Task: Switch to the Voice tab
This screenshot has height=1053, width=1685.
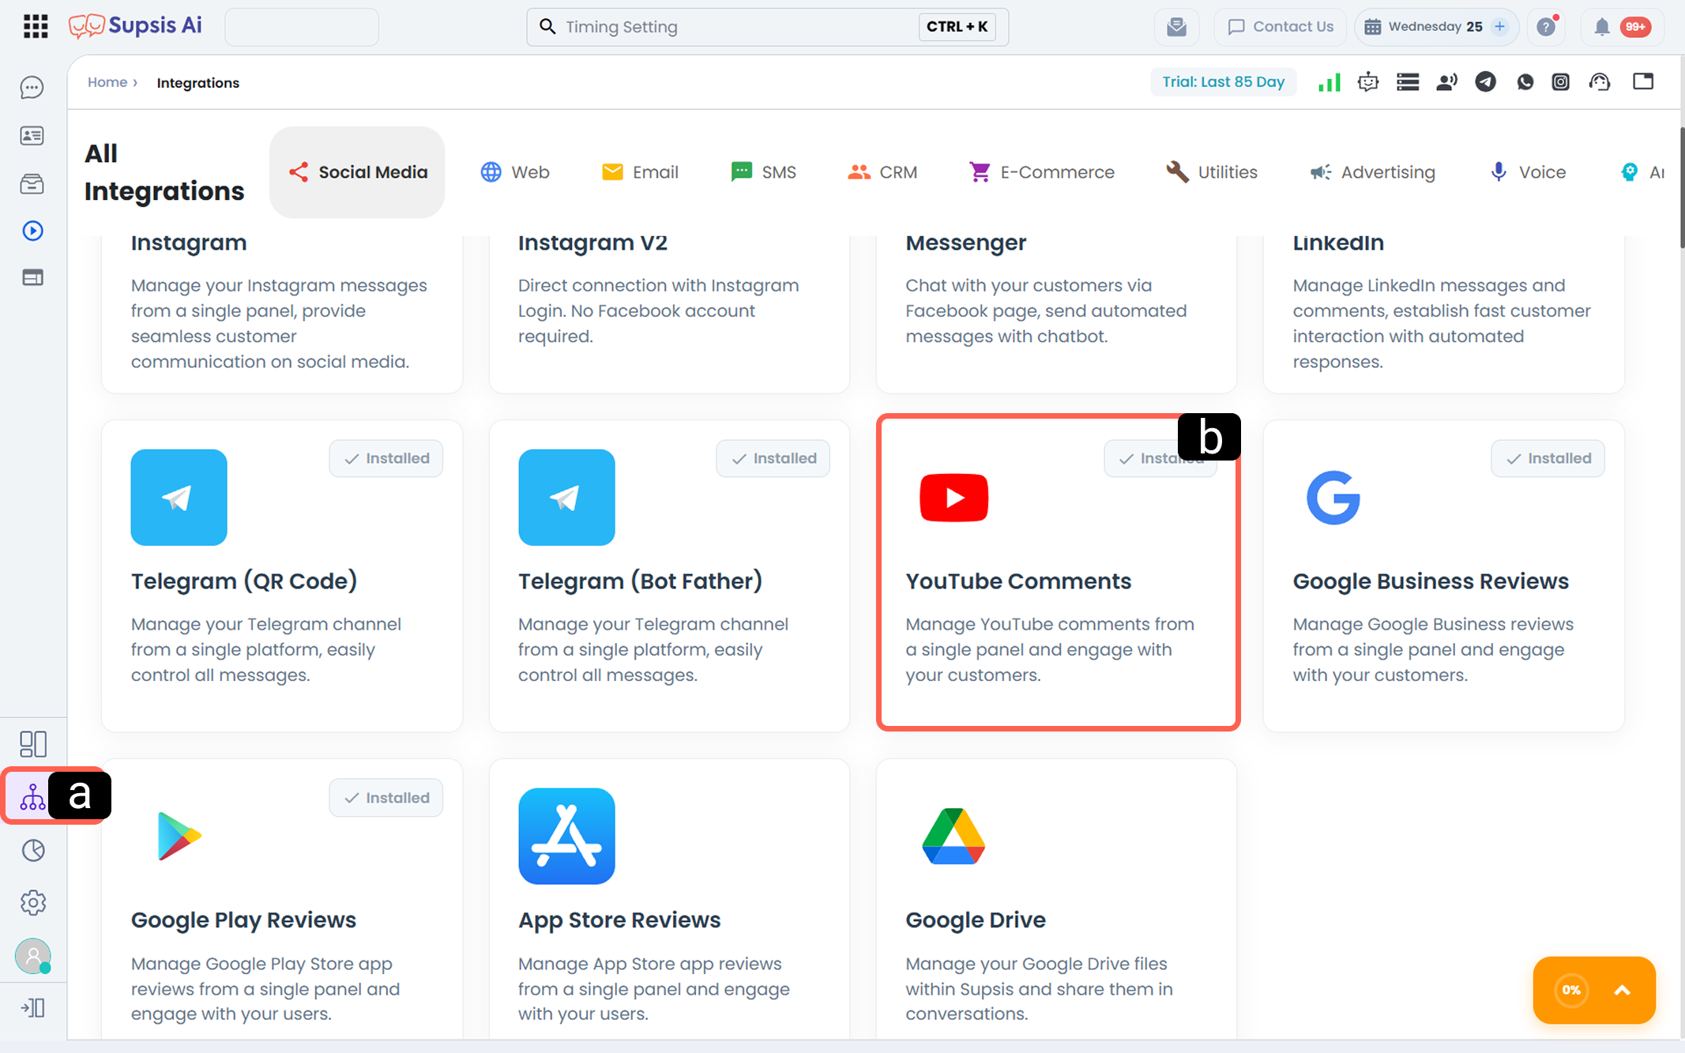Action: tap(1527, 172)
